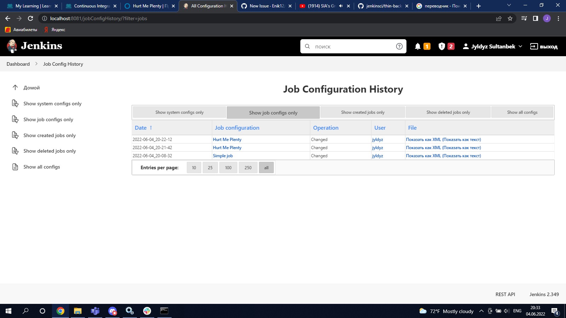The image size is (566, 318).
Task: Click the share page icon in address bar
Action: point(499,18)
